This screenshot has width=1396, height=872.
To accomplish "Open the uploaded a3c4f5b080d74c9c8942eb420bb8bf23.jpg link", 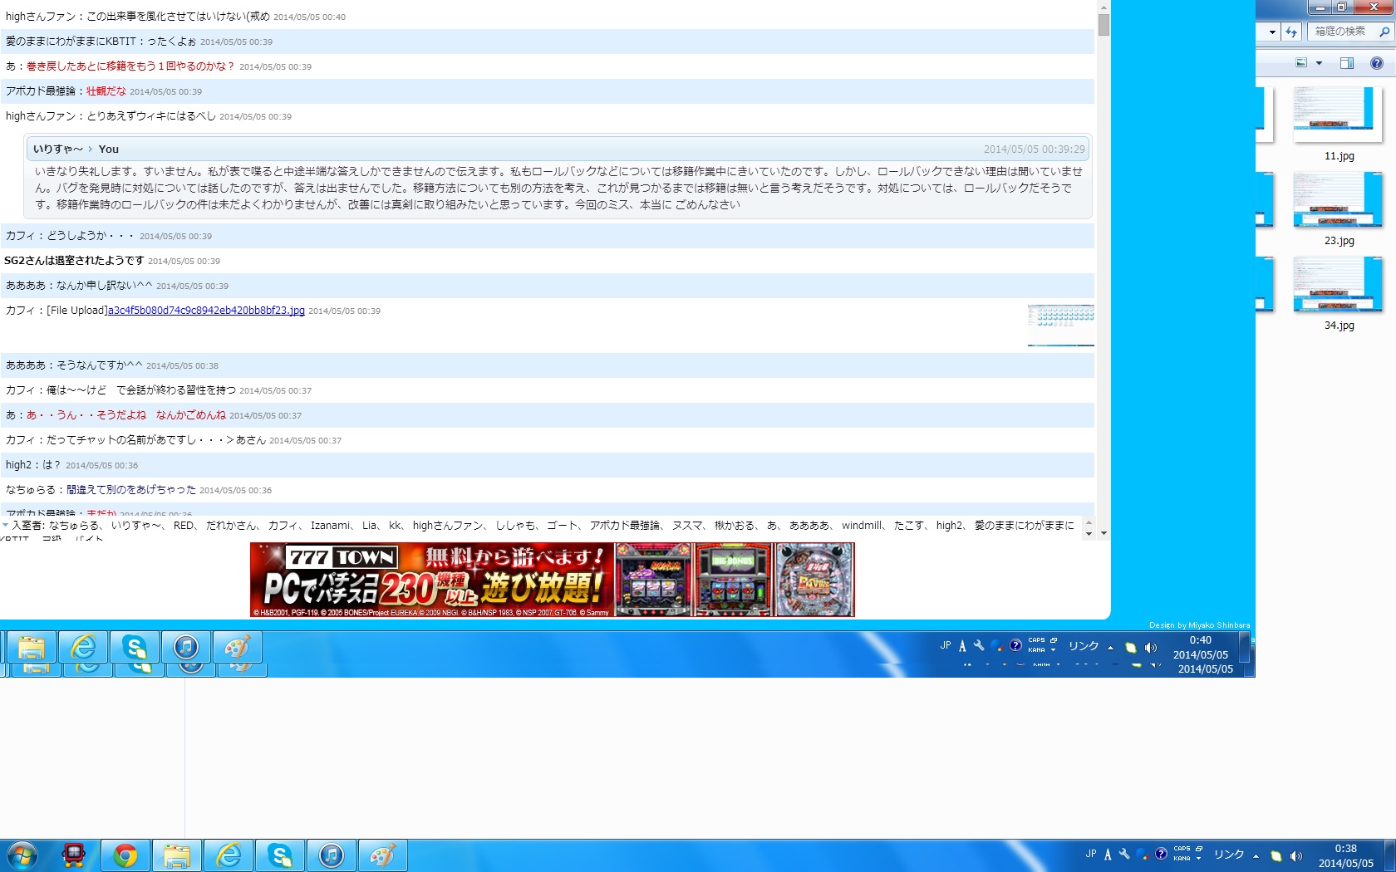I will 206,311.
